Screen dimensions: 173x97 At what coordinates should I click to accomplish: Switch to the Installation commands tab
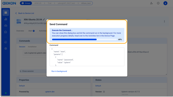[x=32, y=47]
